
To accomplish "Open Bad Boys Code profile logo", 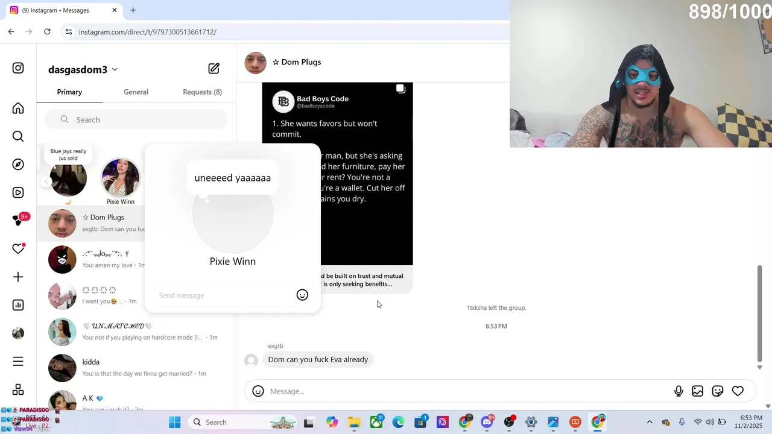I will (283, 102).
